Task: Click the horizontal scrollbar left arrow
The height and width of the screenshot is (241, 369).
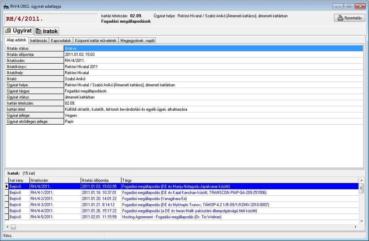Action: click(7, 227)
